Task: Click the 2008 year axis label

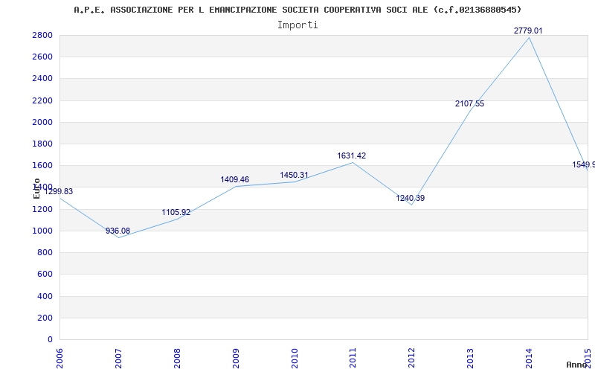Action: click(x=177, y=359)
